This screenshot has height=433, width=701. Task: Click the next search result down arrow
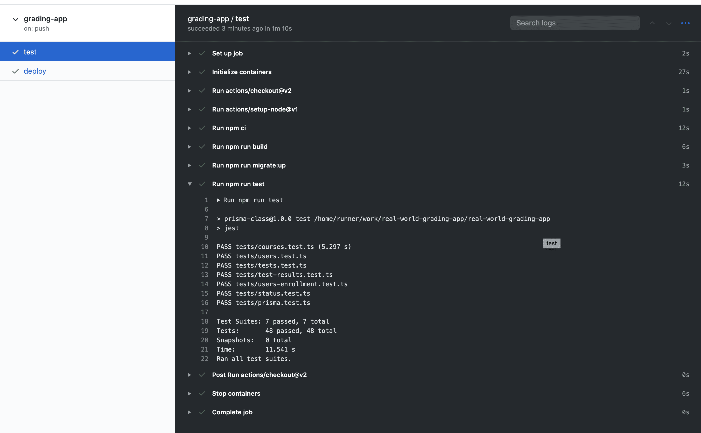[x=669, y=24]
